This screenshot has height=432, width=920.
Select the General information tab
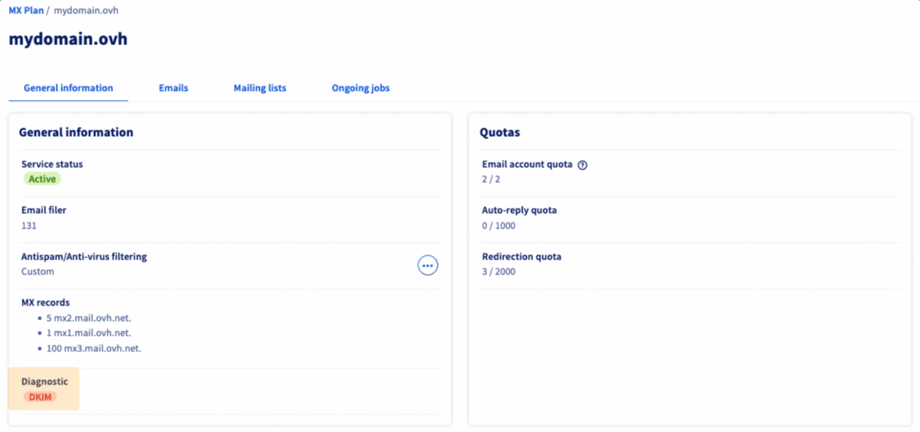click(67, 88)
